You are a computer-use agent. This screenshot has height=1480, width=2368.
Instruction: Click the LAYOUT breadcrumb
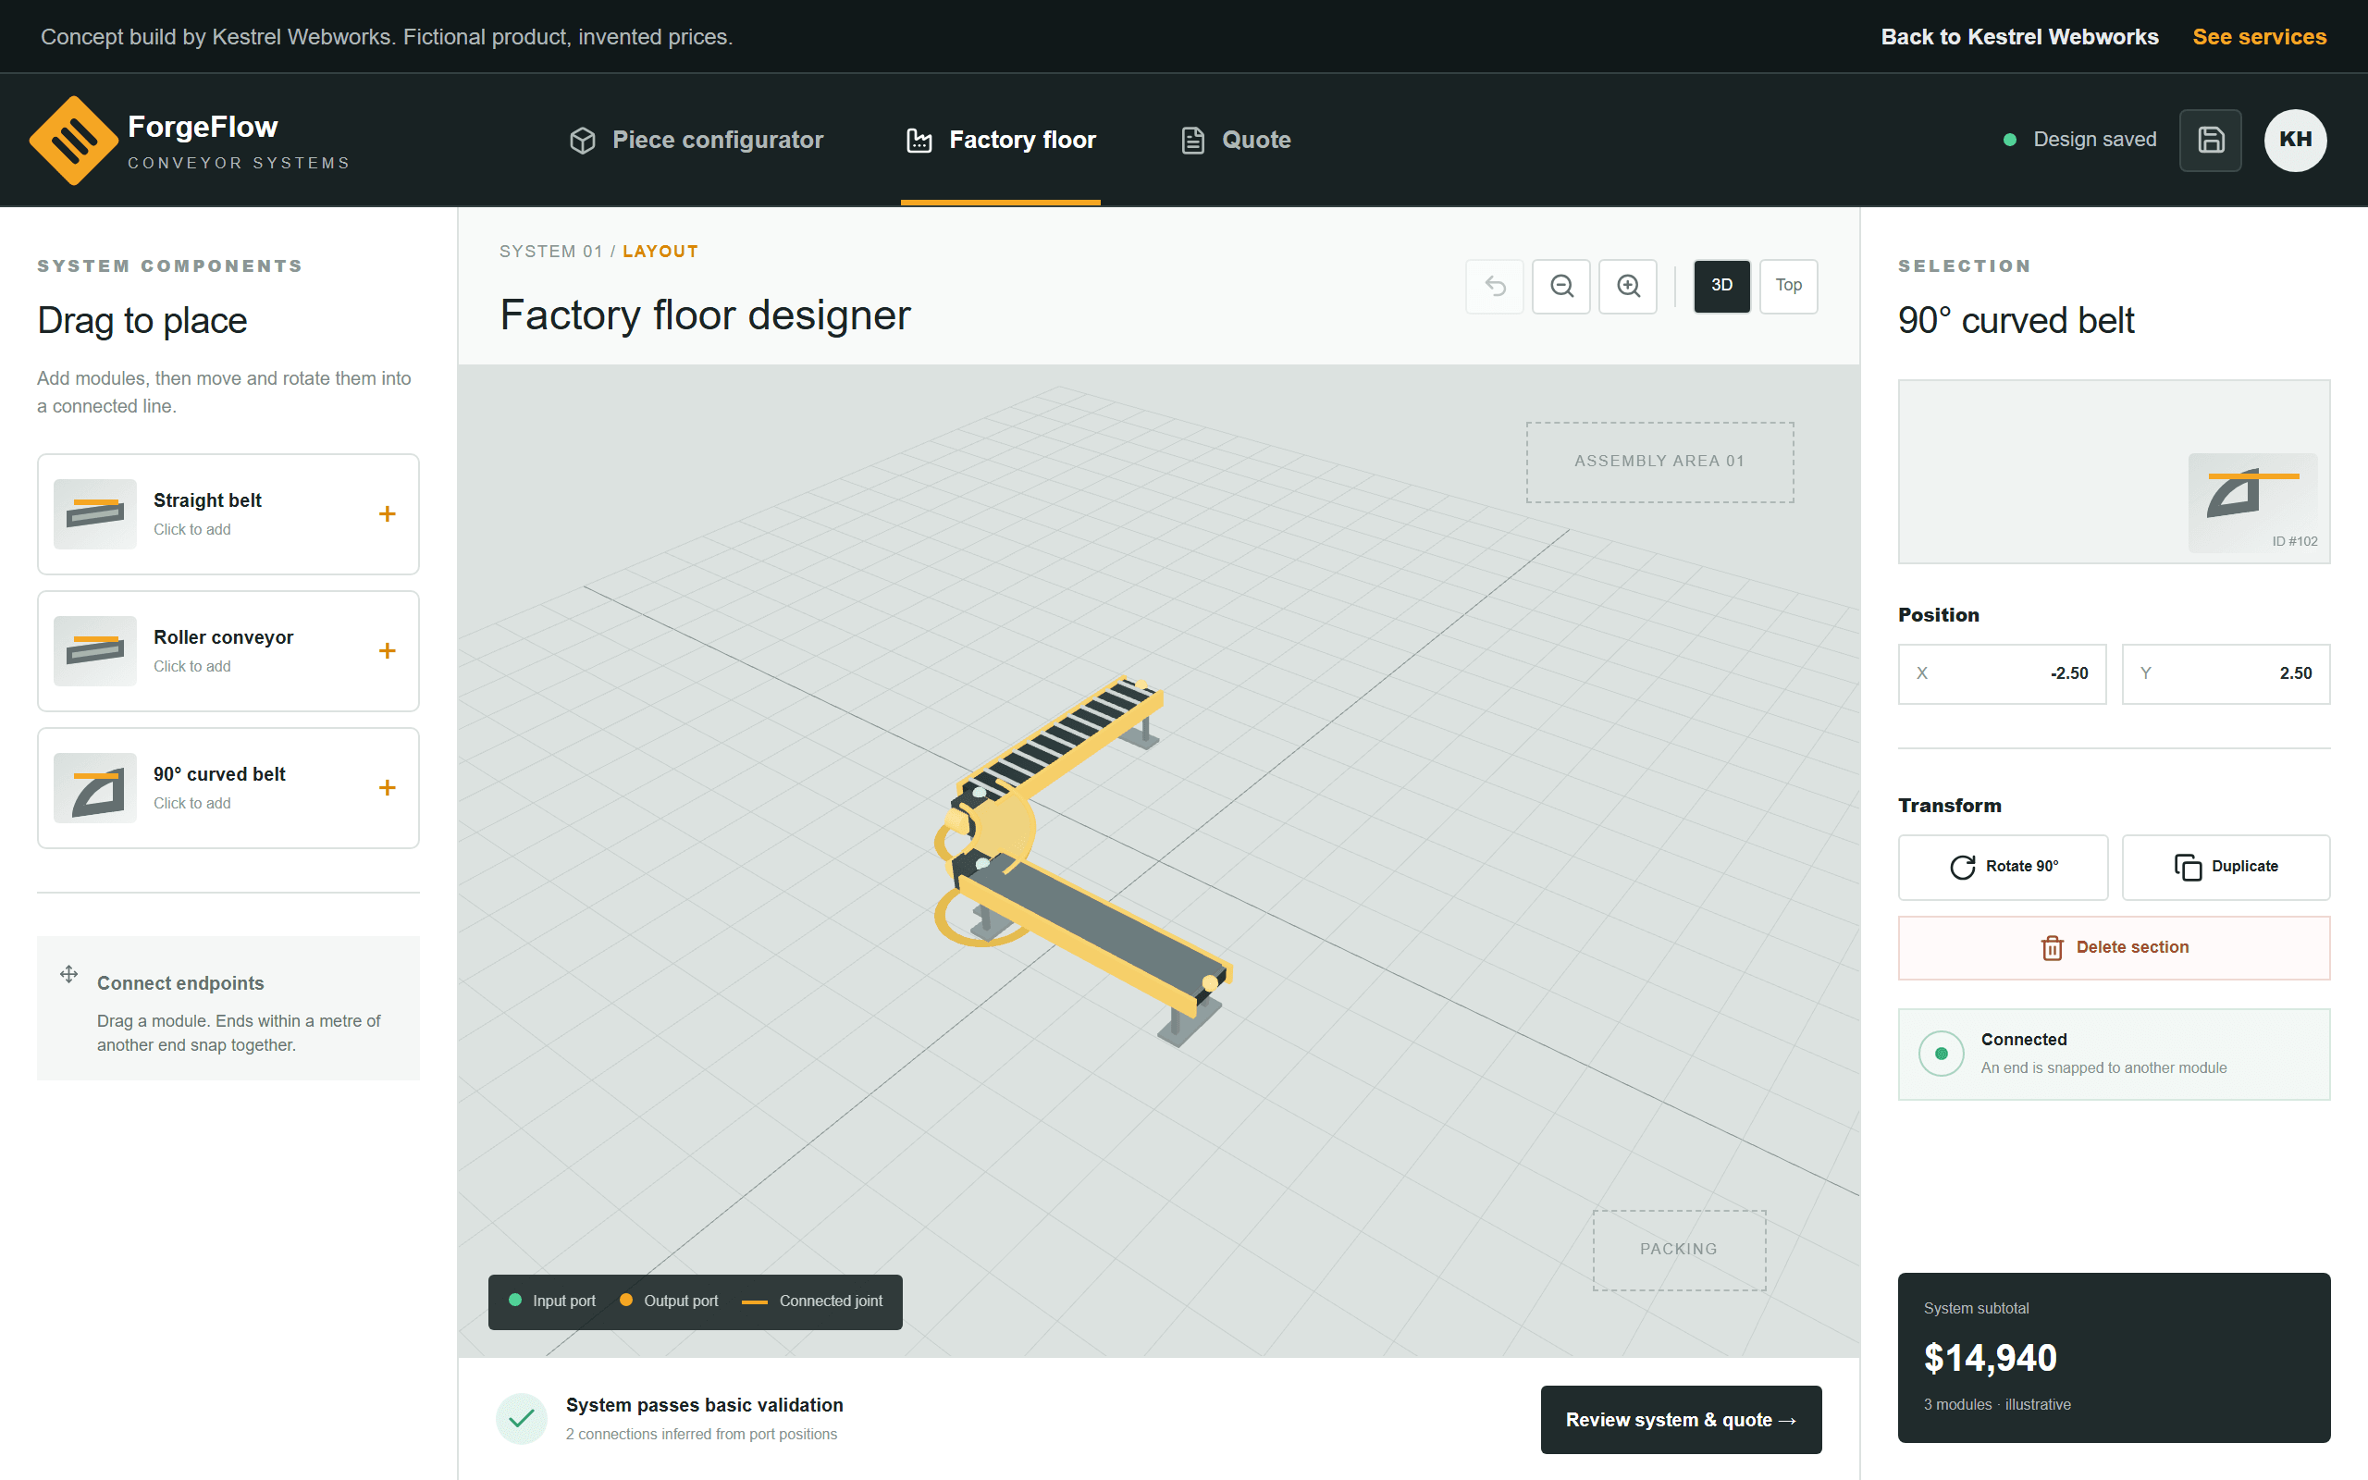pyautogui.click(x=660, y=252)
